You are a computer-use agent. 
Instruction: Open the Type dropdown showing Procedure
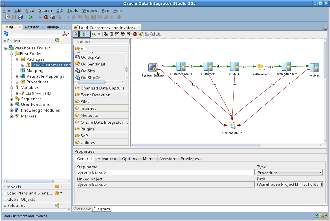320,173
